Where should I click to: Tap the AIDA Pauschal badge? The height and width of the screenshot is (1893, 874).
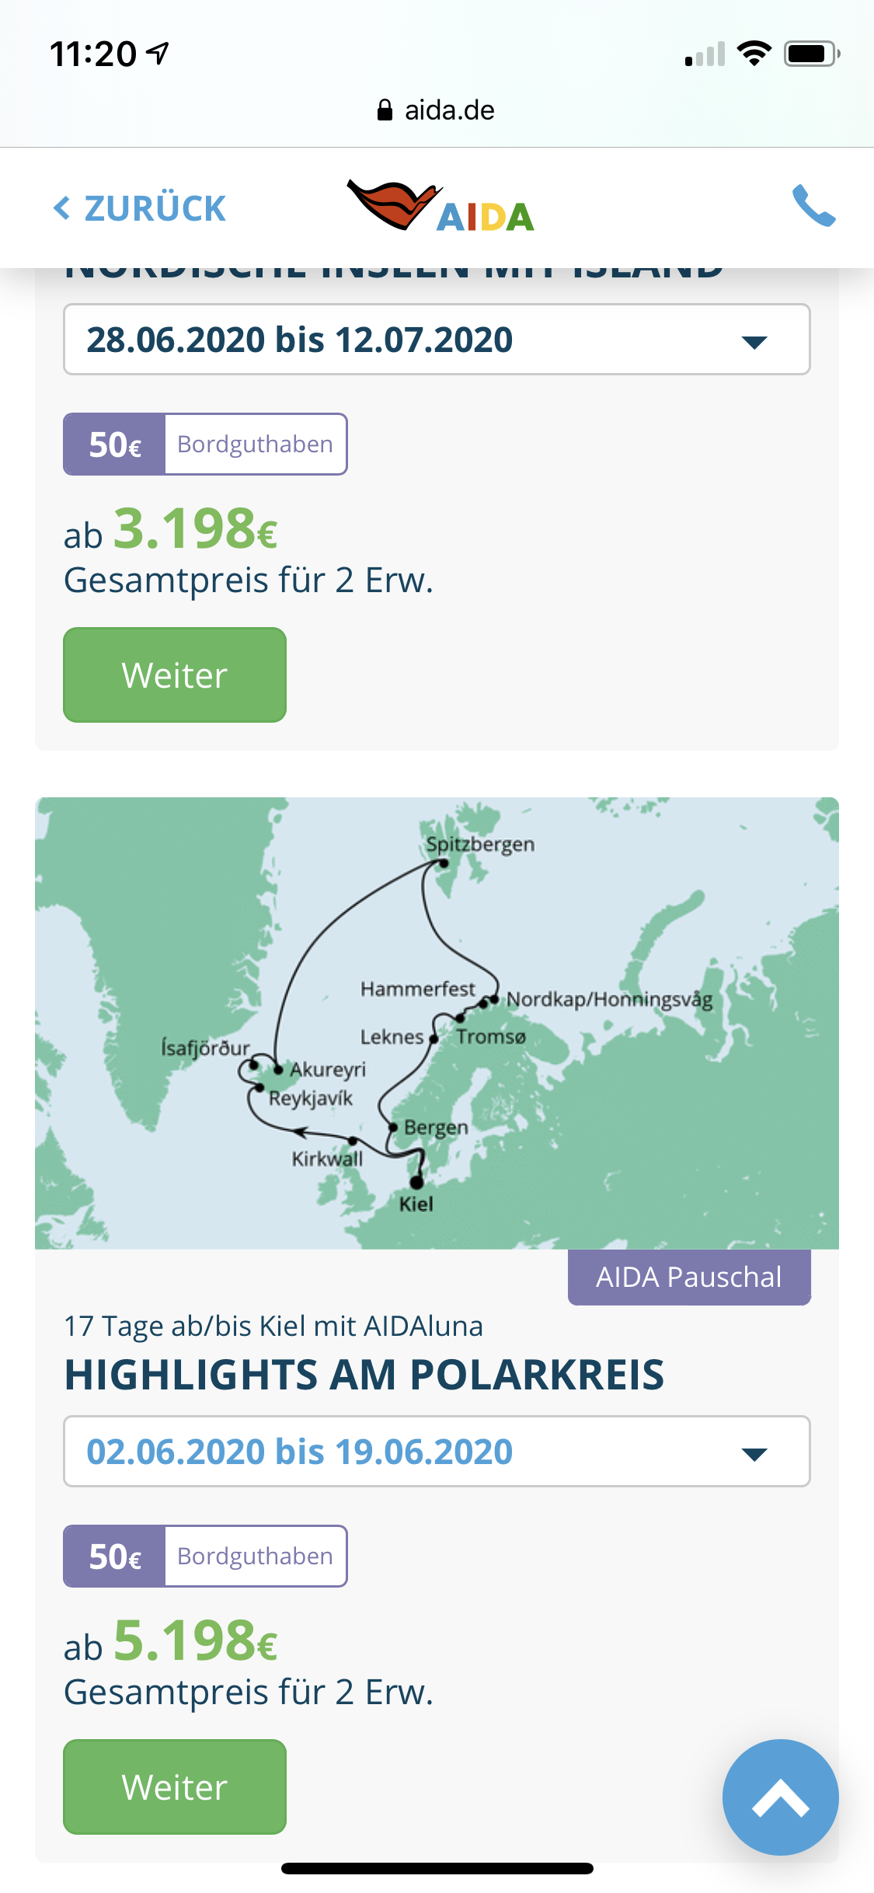688,1277
